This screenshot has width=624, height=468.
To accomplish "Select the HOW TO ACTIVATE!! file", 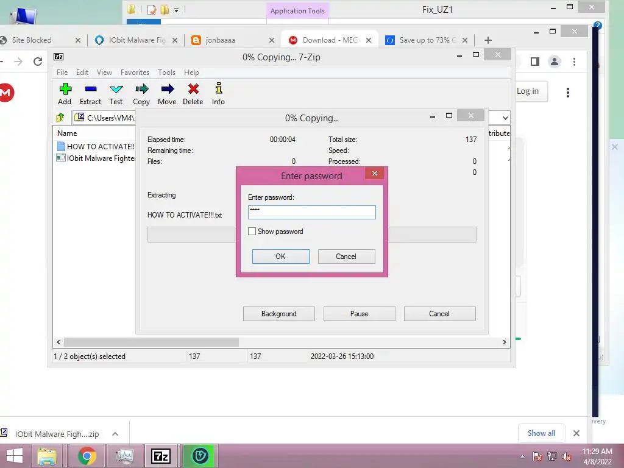I will 96,146.
